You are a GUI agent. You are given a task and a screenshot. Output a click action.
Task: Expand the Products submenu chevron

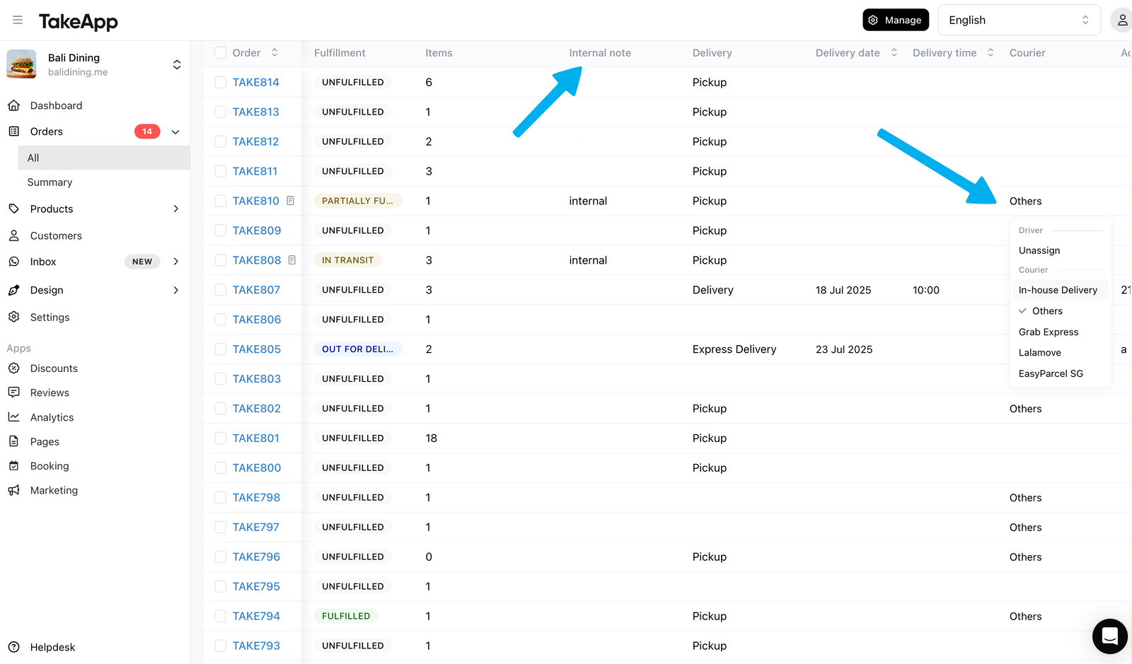[176, 209]
